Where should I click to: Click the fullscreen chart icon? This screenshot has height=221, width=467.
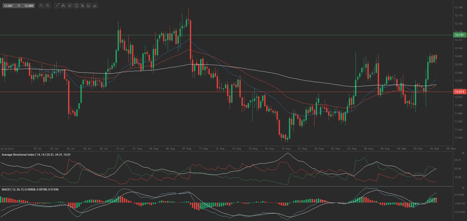[x=76, y=6]
